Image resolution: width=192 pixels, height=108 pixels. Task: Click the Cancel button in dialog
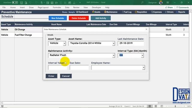pyautogui.click(x=66, y=76)
